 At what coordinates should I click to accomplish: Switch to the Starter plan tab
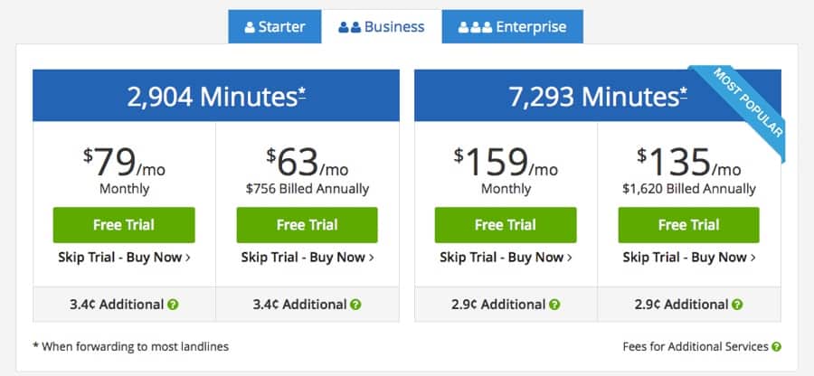click(275, 26)
